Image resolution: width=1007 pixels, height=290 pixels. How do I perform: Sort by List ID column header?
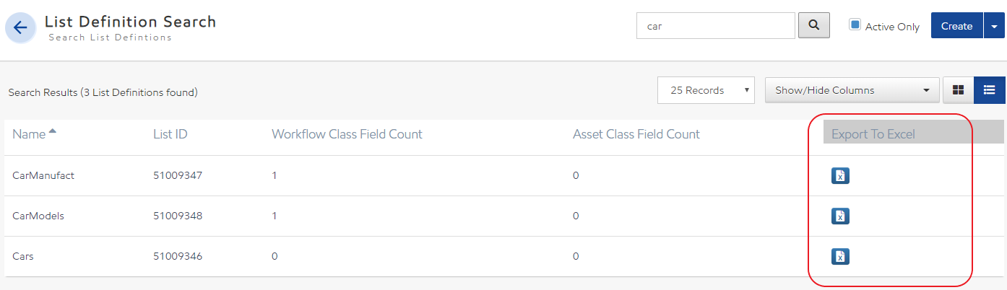[x=170, y=134]
